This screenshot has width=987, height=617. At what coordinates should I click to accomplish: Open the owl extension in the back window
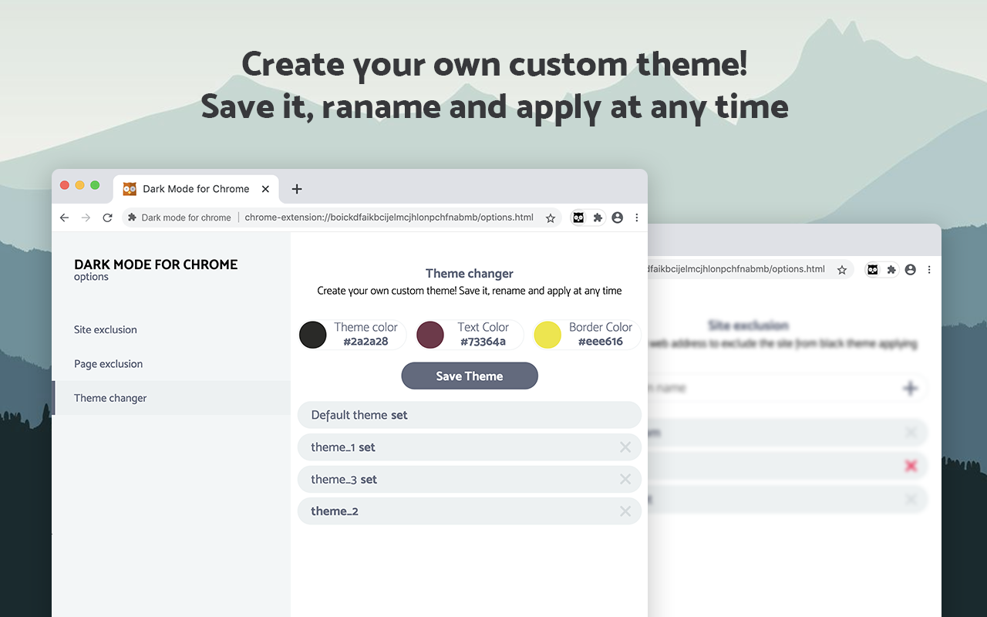click(872, 269)
